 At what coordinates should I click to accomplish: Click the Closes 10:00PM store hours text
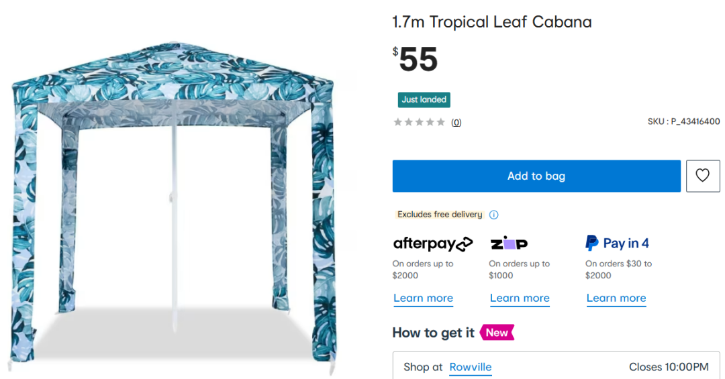pyautogui.click(x=669, y=367)
